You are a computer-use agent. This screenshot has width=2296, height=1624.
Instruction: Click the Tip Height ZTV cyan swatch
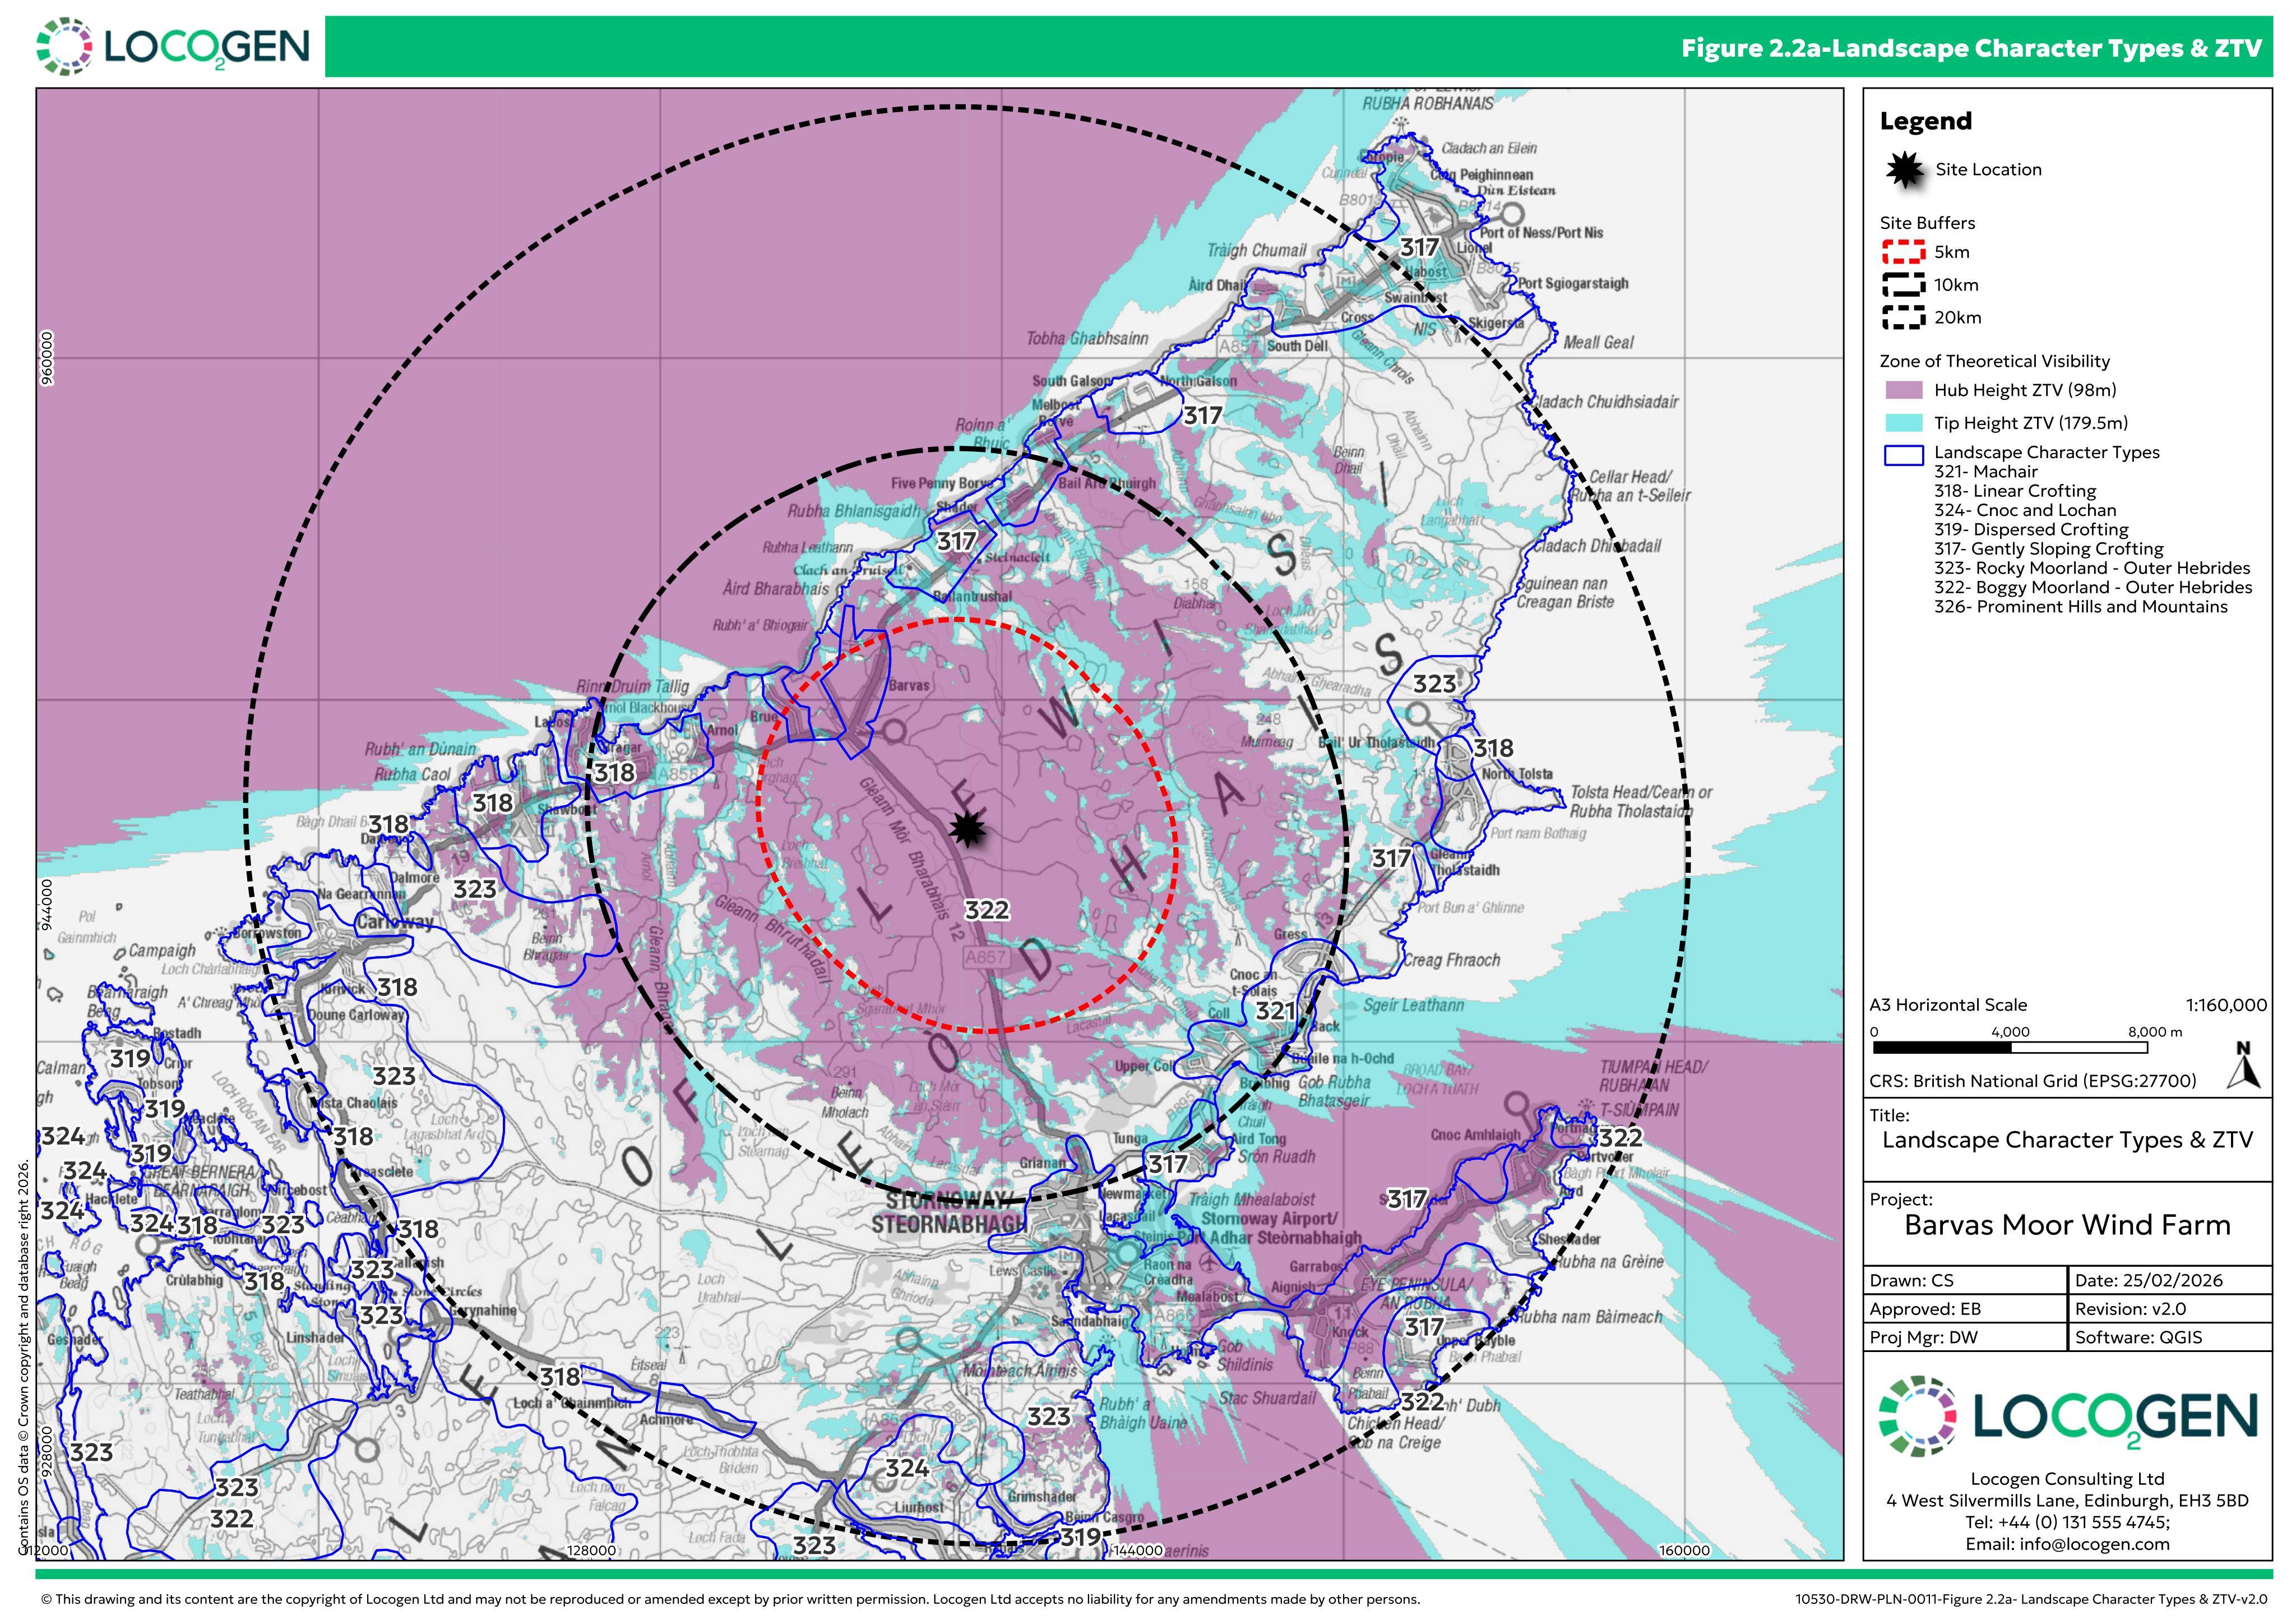tap(1903, 422)
